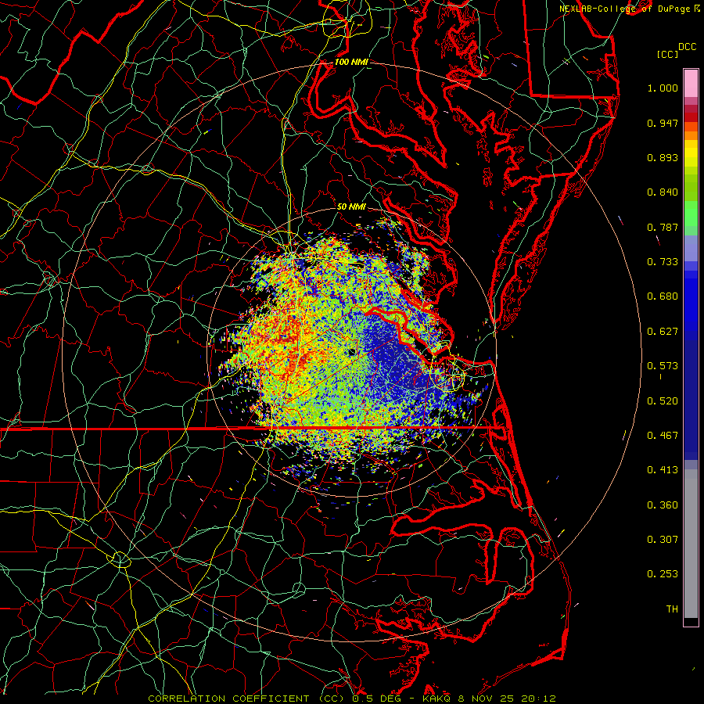704x704 pixels.
Task: Select the 0.467 scale value
Action: pos(663,436)
